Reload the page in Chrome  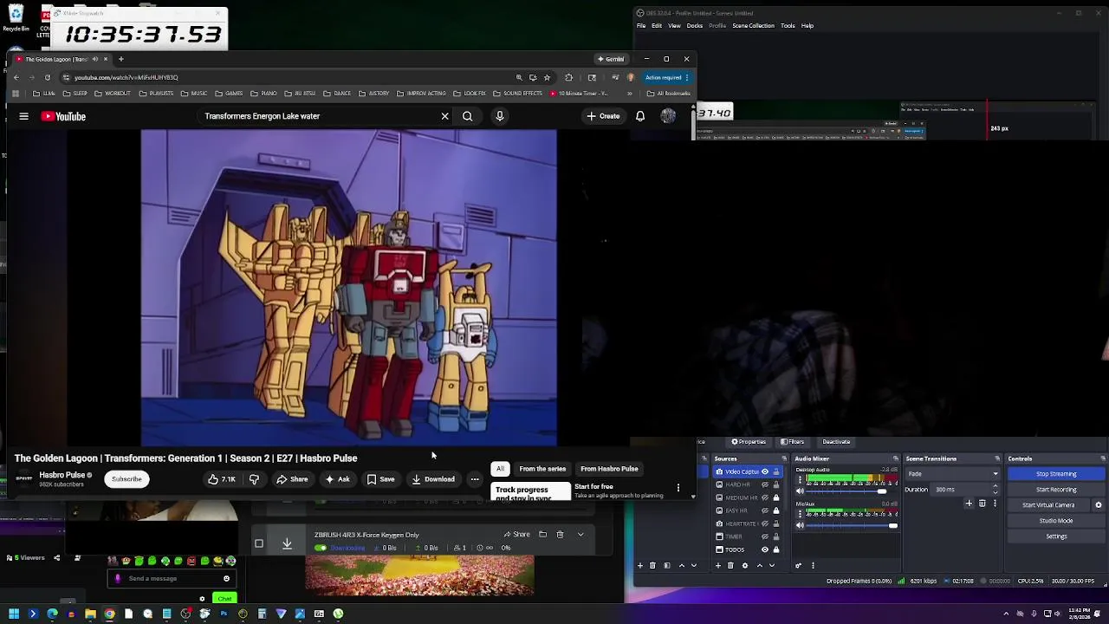pos(48,77)
